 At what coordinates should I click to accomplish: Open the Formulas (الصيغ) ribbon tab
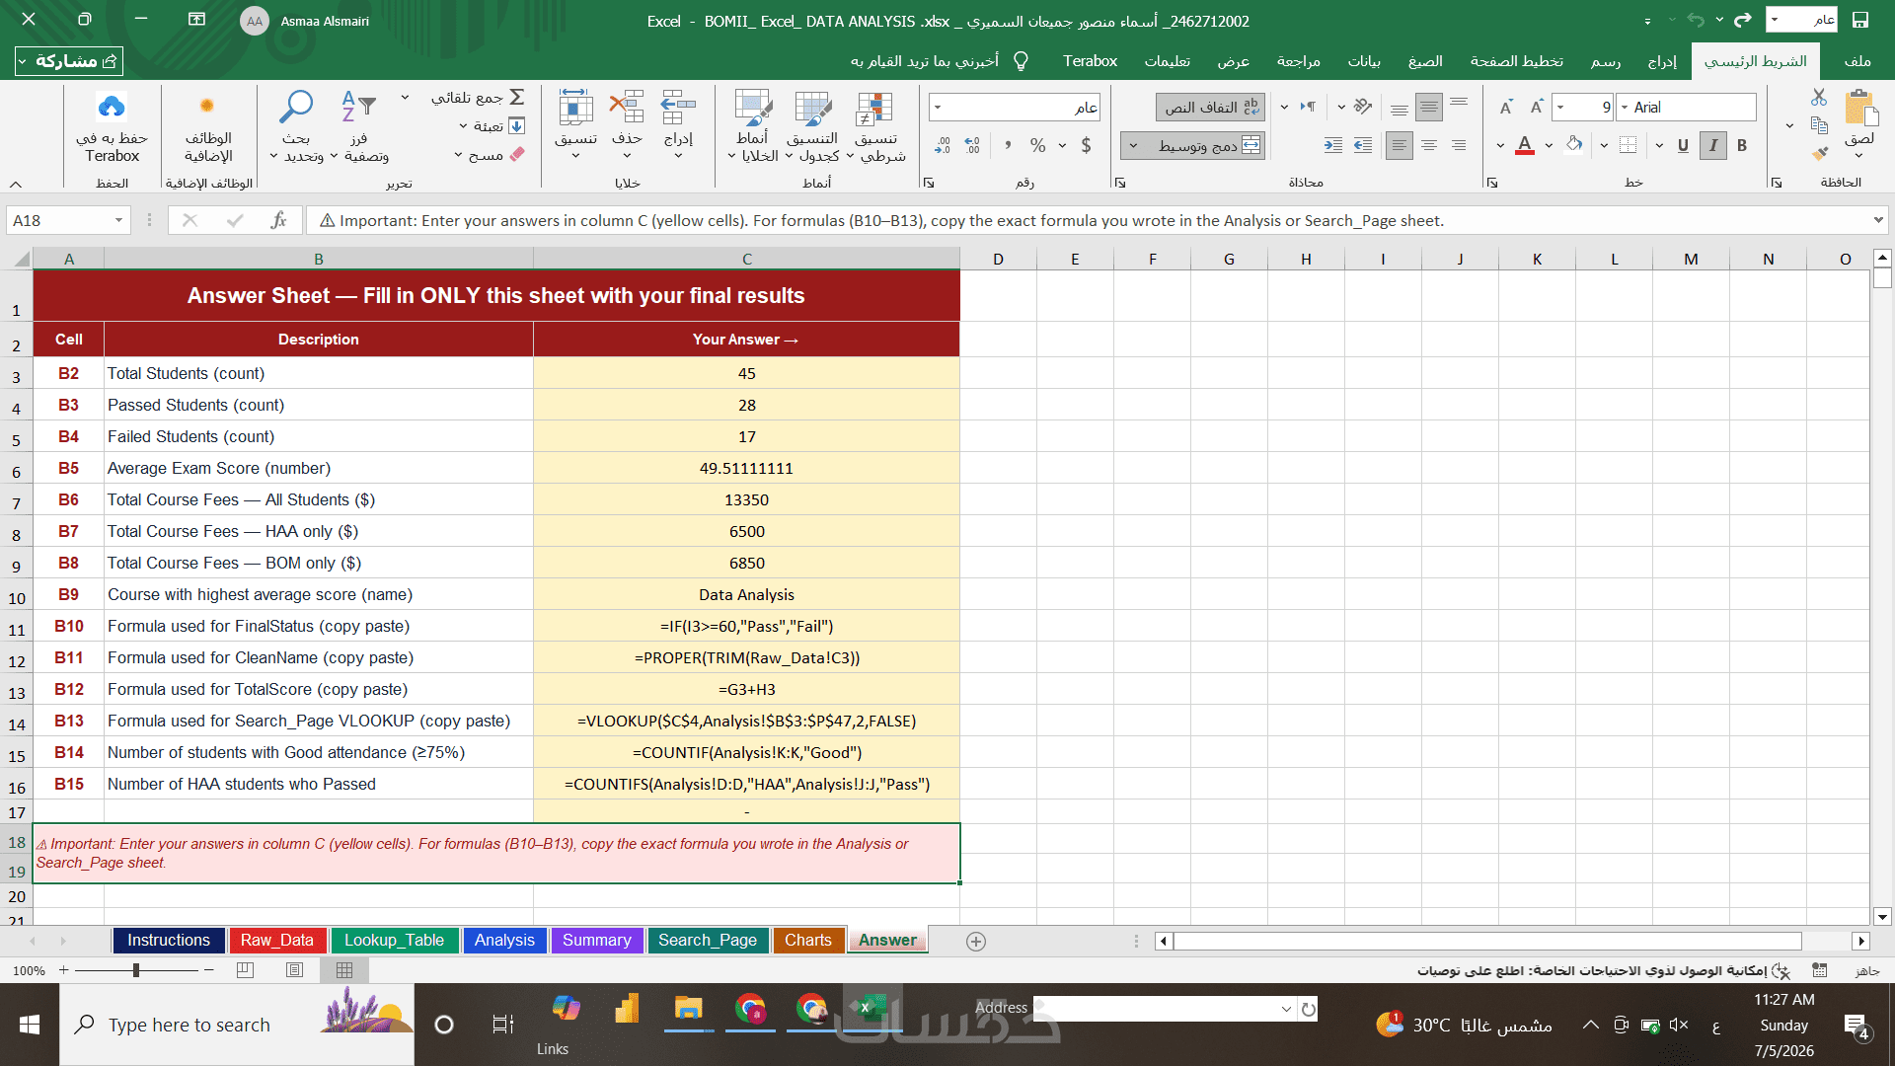tap(1425, 61)
